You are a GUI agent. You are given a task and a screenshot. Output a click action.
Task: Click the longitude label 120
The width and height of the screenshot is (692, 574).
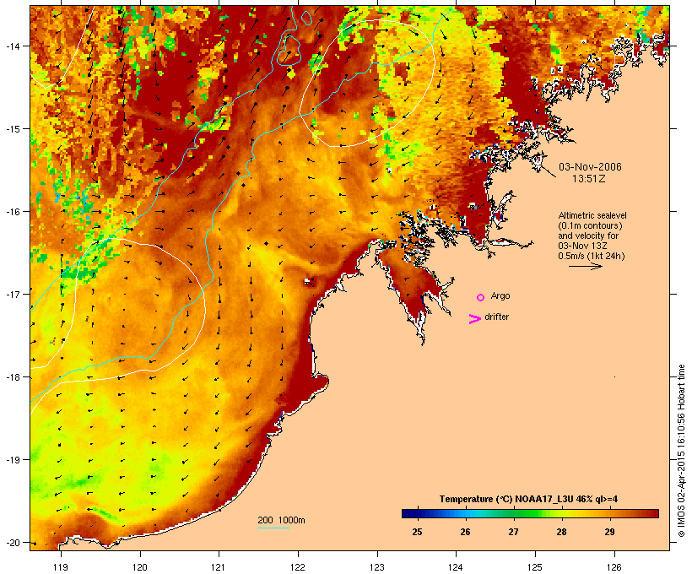140,567
